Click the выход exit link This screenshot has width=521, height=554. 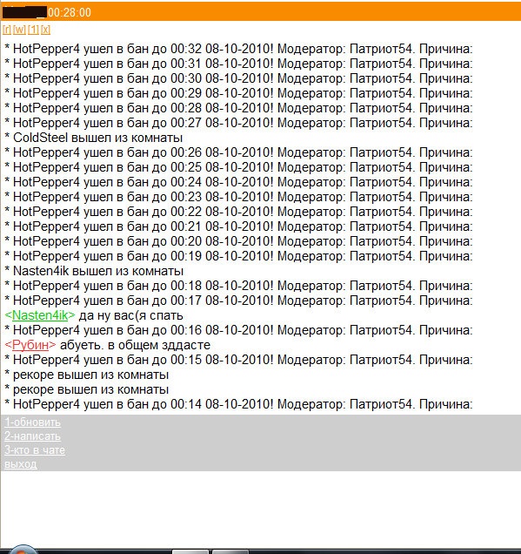[x=21, y=464]
